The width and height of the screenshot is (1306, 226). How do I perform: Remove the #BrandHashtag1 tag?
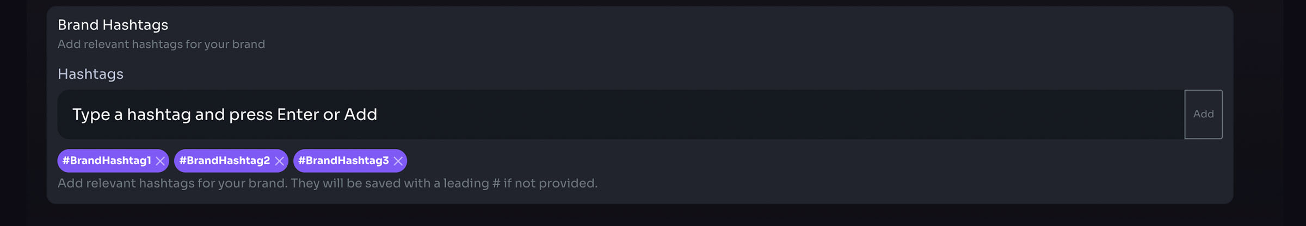coord(160,161)
